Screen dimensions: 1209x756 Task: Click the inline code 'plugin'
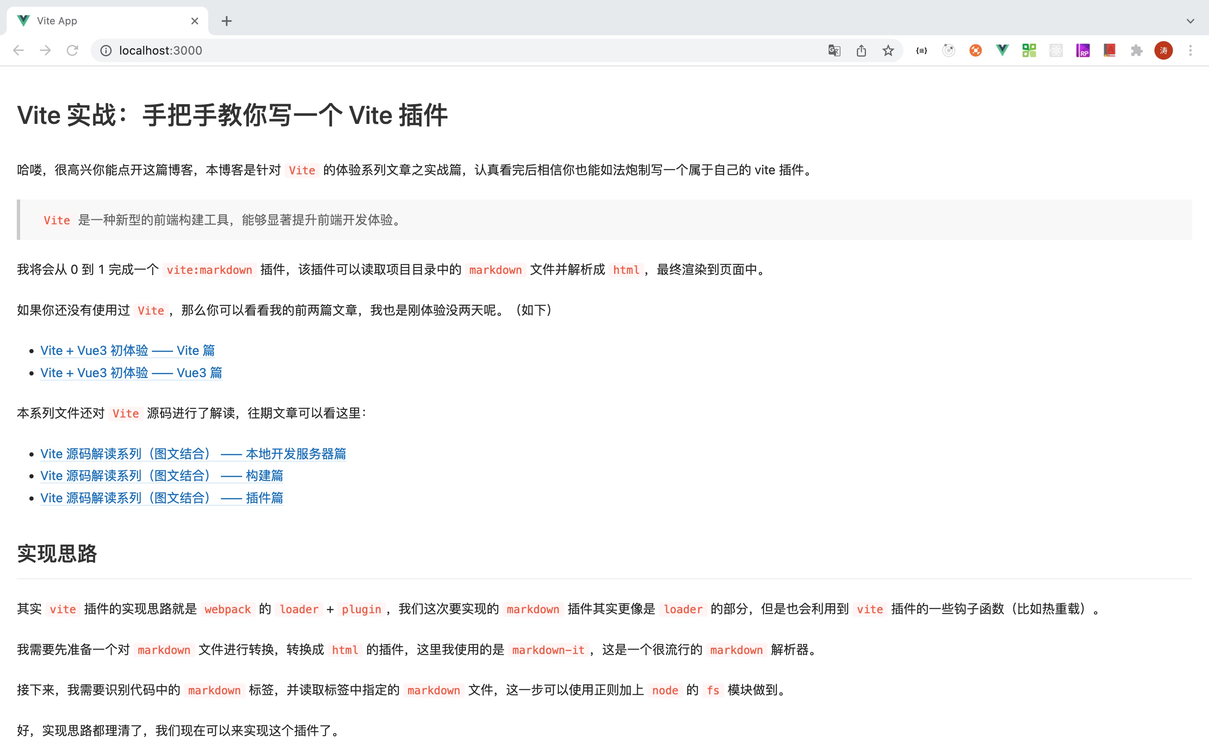pos(361,609)
